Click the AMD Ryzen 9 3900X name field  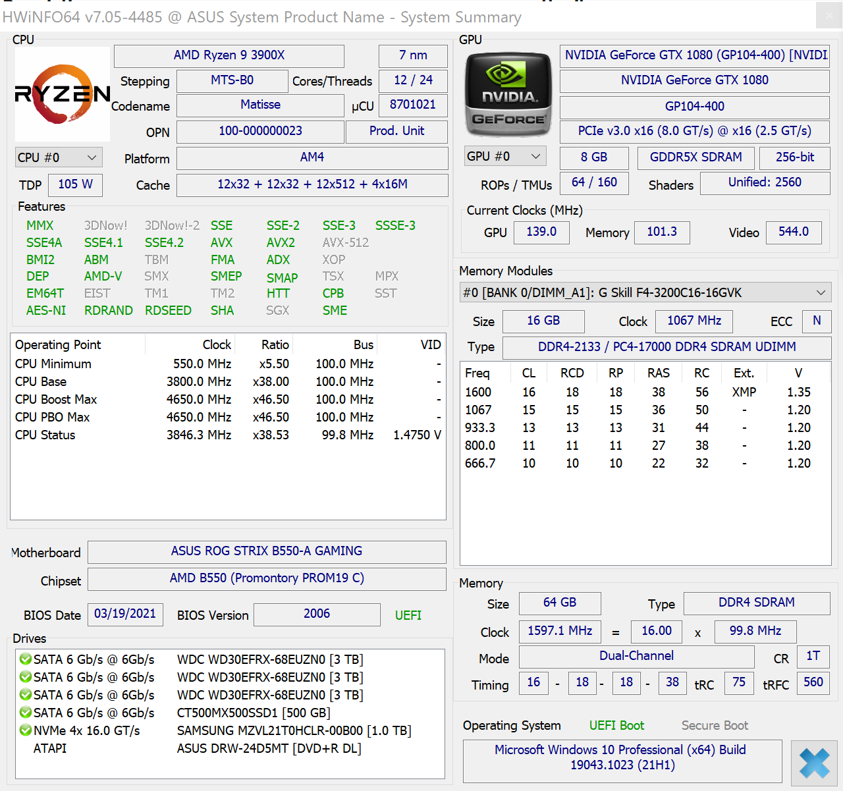click(x=229, y=55)
